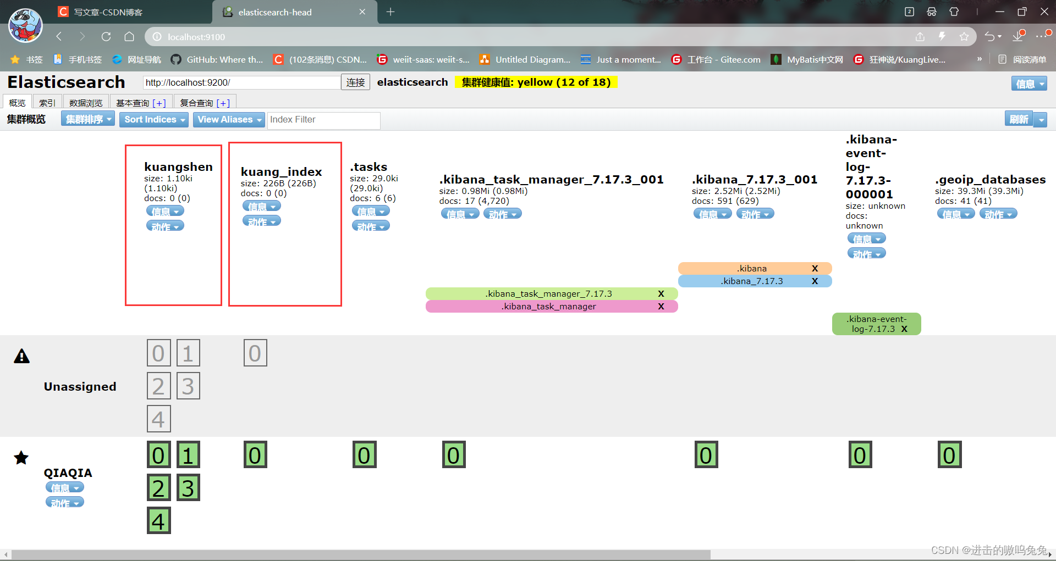Open the downloads icon in browser toolbar
This screenshot has width=1056, height=561.
[1019, 36]
